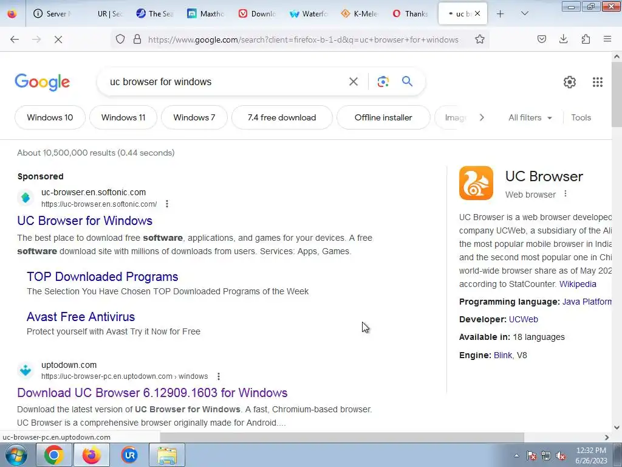Select Windows 11 filter chip
622x467 pixels.
pos(123,117)
